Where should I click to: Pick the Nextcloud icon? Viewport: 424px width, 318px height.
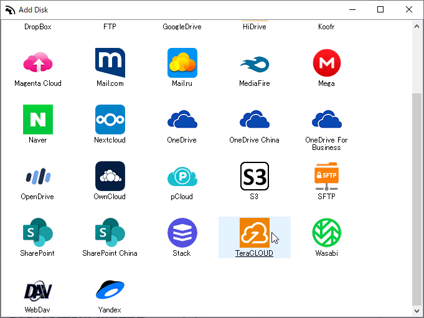click(110, 119)
